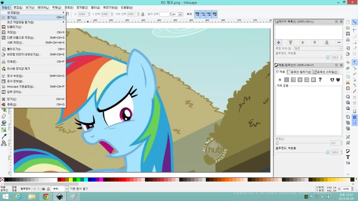Open 문서 속성(D) from the menu
This screenshot has width=358, height=201.
33,76
